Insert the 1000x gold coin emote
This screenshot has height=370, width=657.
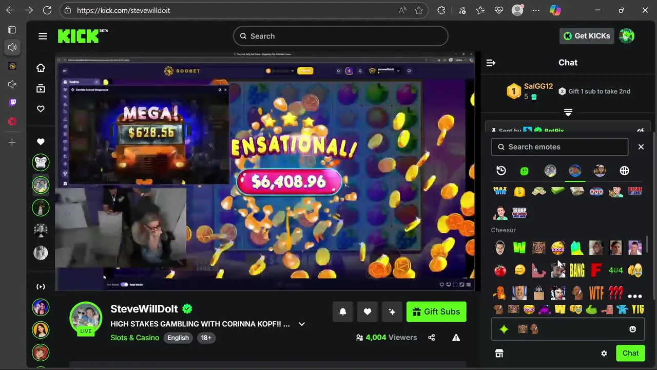pos(558,248)
